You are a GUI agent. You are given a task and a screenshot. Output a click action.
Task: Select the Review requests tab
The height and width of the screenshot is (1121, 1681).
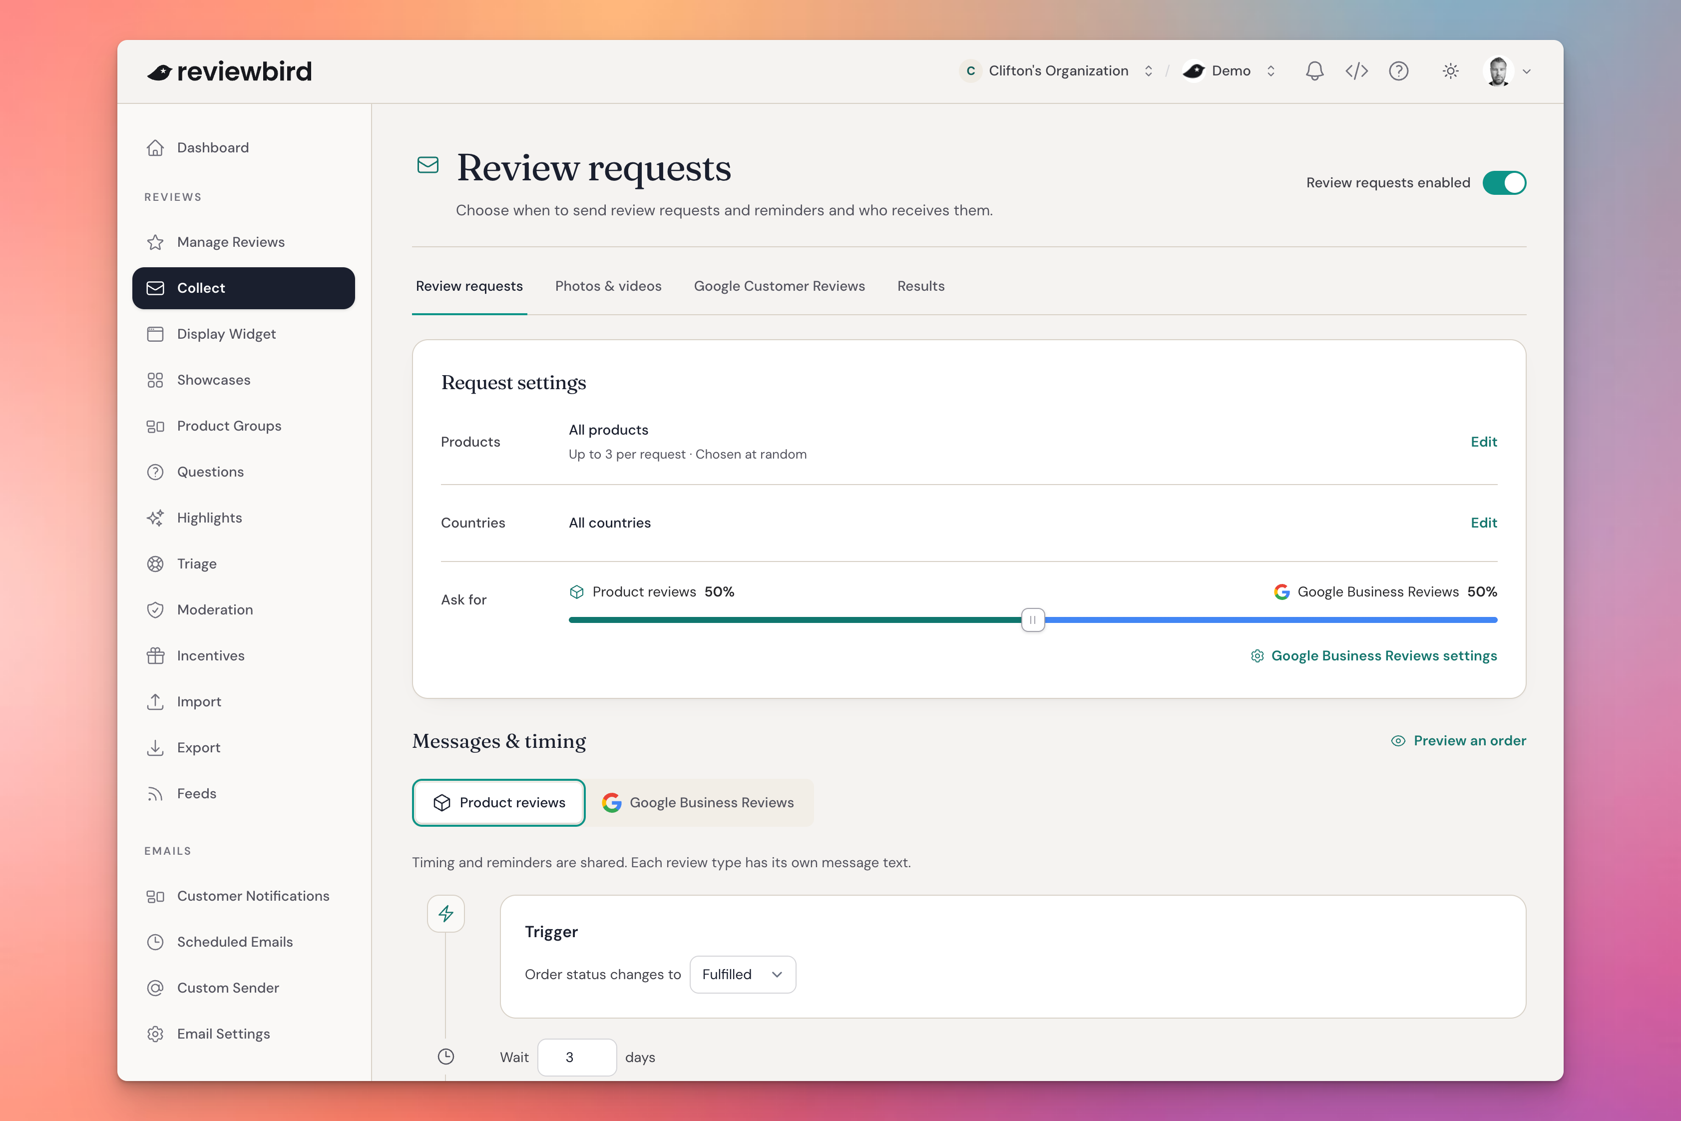click(469, 286)
